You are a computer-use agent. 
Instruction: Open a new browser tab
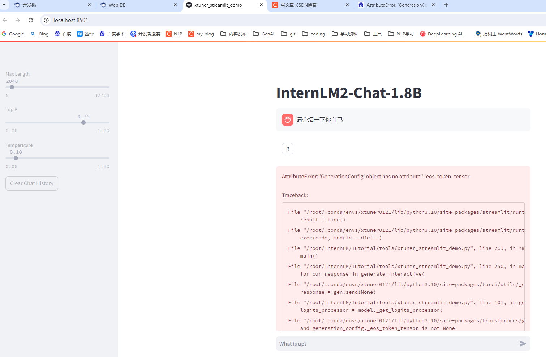point(446,5)
